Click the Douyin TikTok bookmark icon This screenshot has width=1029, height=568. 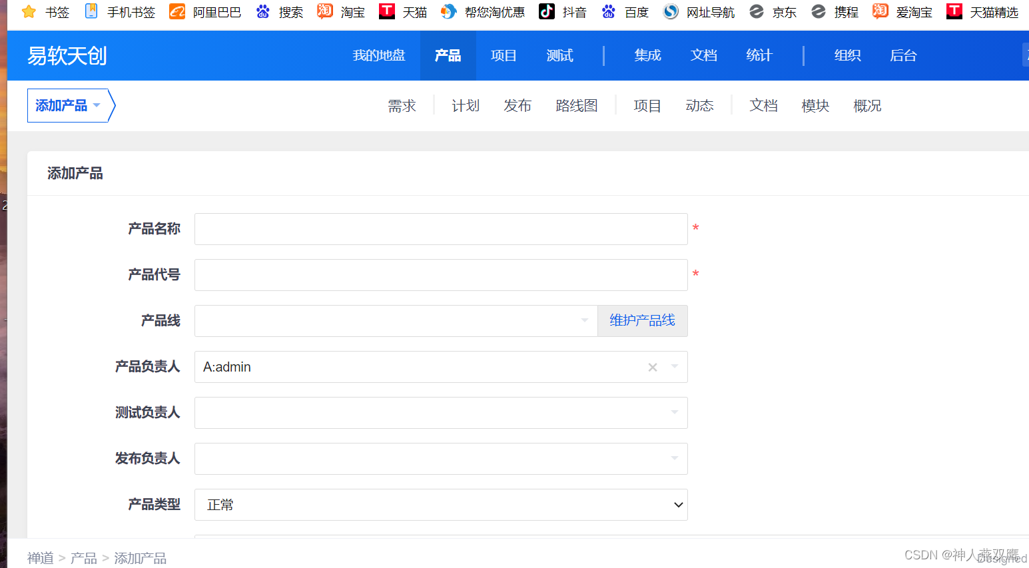click(x=546, y=12)
